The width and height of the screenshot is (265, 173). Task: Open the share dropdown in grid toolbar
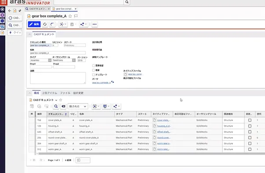[117, 106]
